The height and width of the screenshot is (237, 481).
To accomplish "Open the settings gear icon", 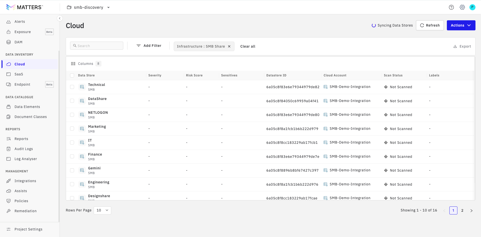I will 462,7.
